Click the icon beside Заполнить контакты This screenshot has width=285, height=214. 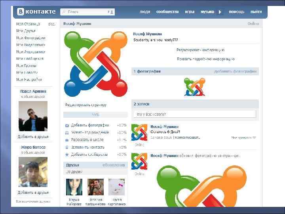click(x=67, y=147)
